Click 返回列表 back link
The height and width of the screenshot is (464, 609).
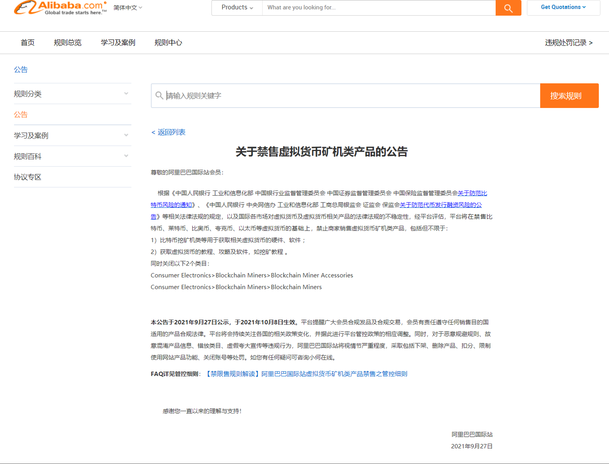click(x=169, y=132)
